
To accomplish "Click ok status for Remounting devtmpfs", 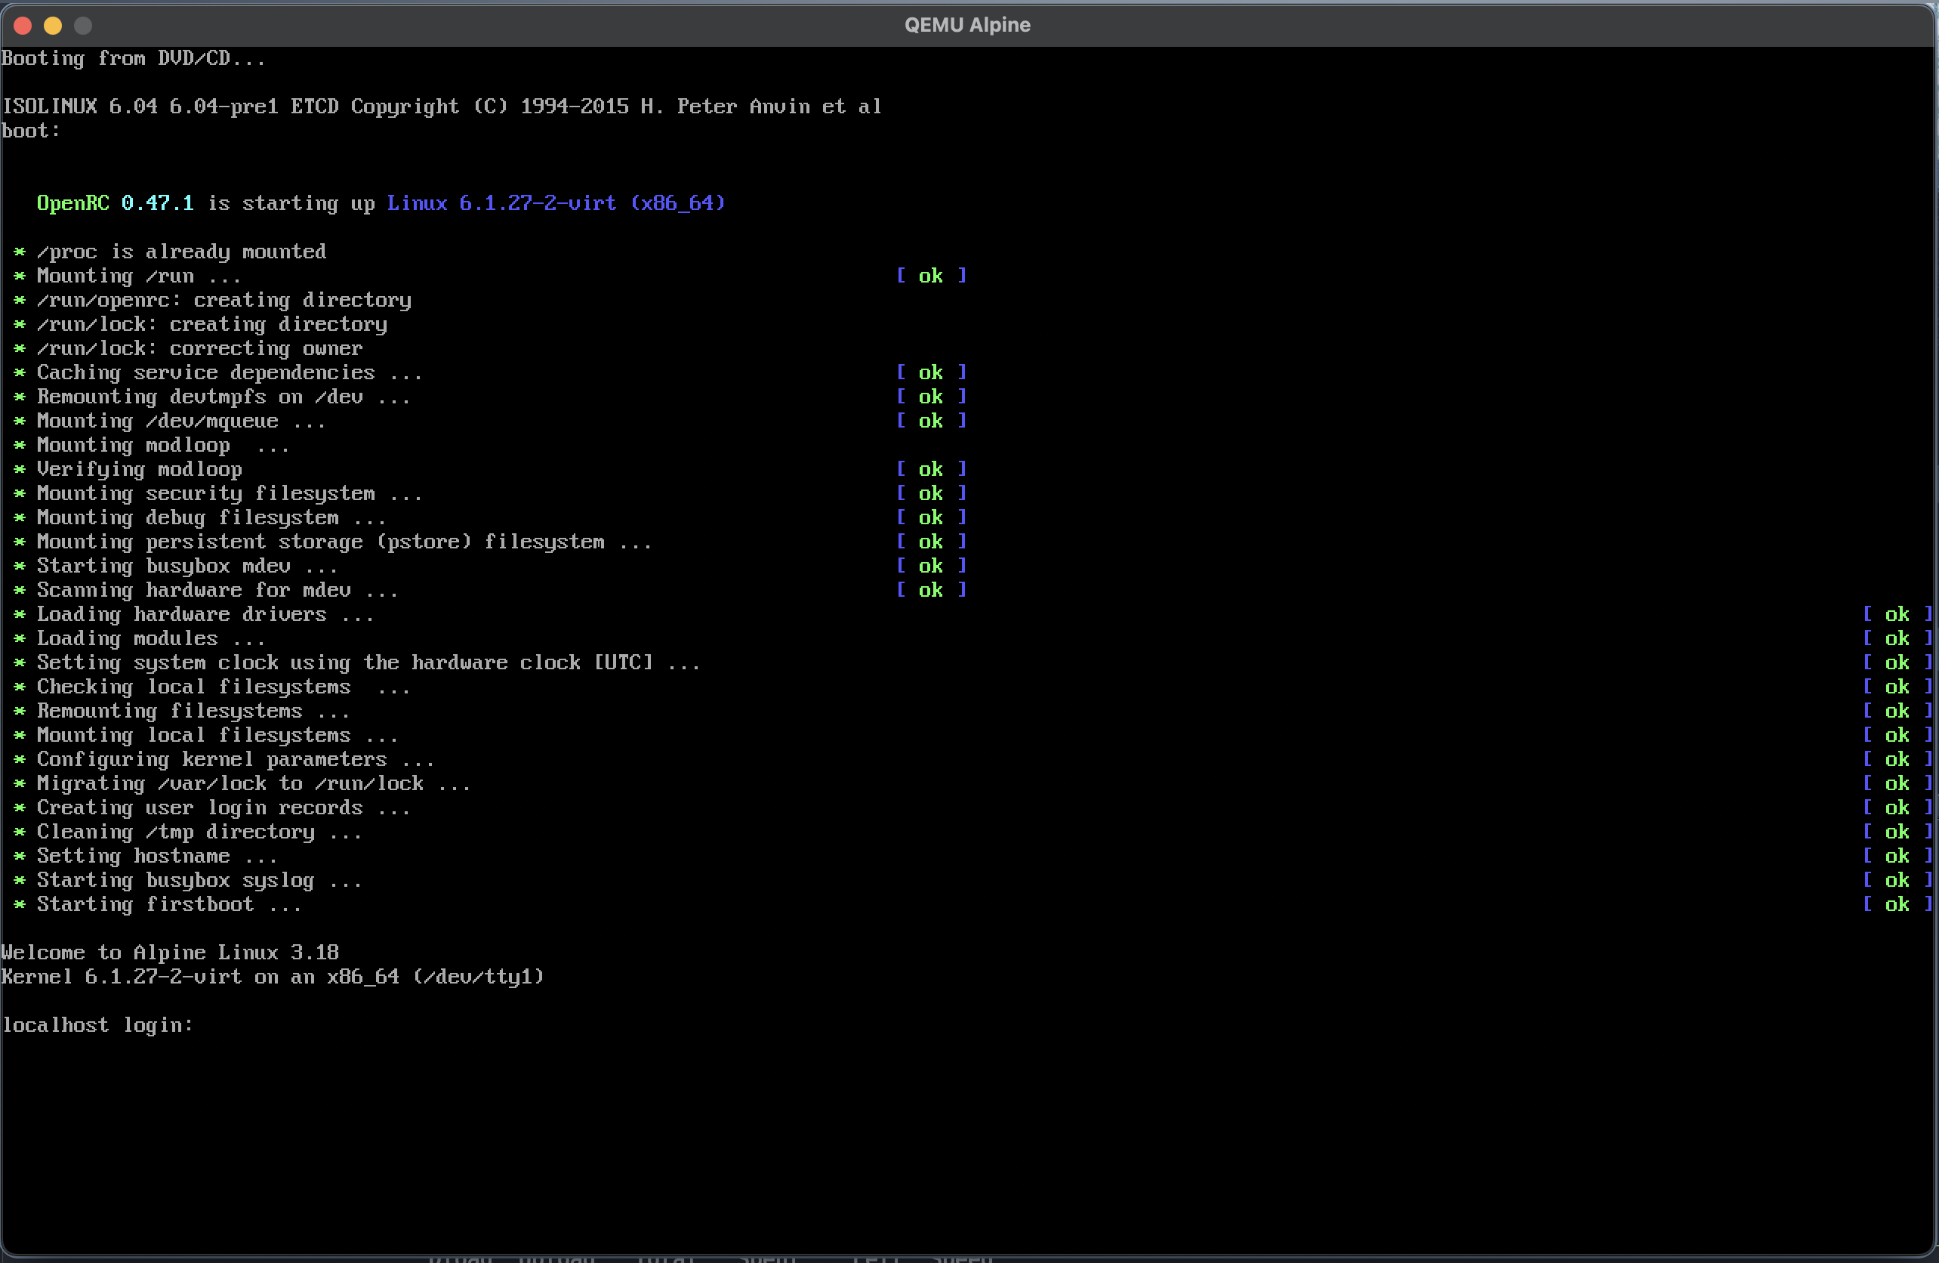I will (x=931, y=397).
